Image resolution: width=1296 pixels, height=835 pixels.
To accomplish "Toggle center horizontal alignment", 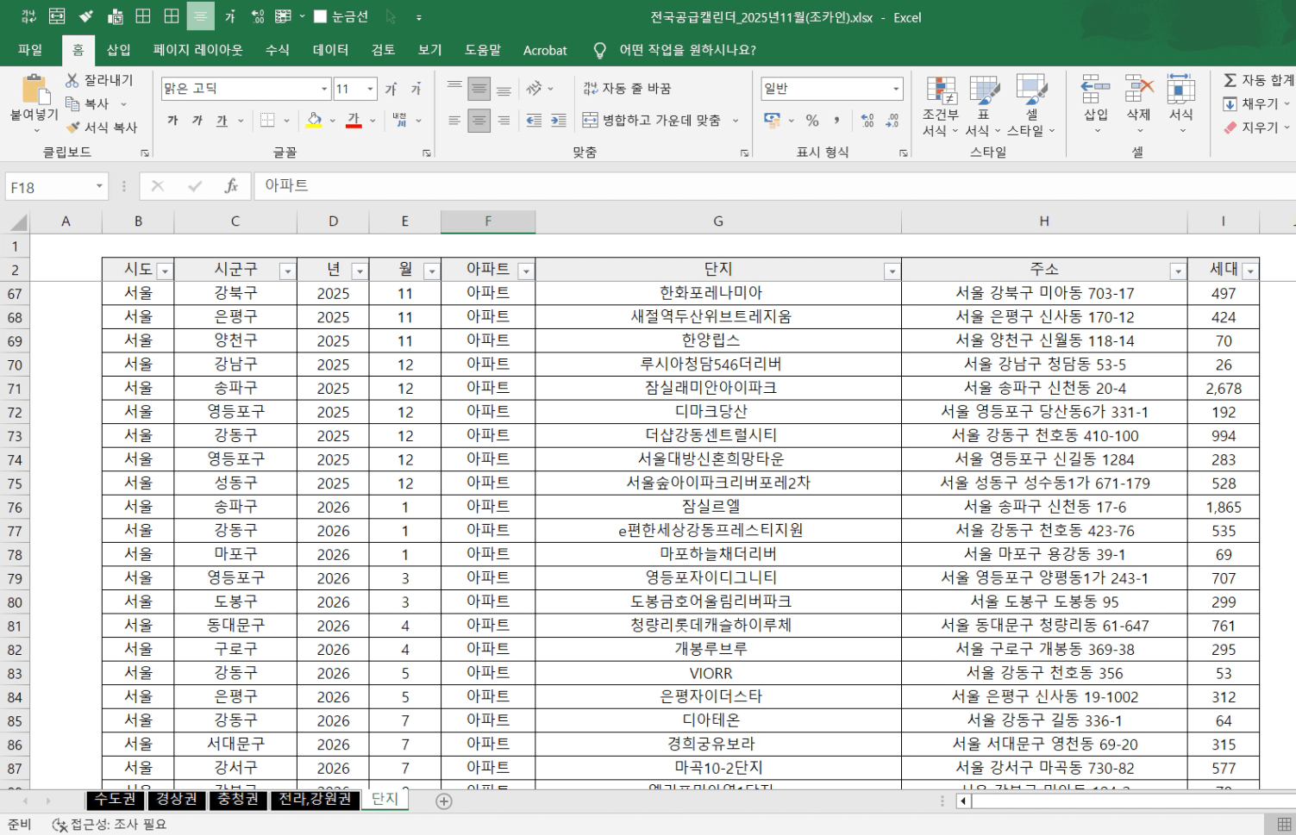I will [x=479, y=121].
